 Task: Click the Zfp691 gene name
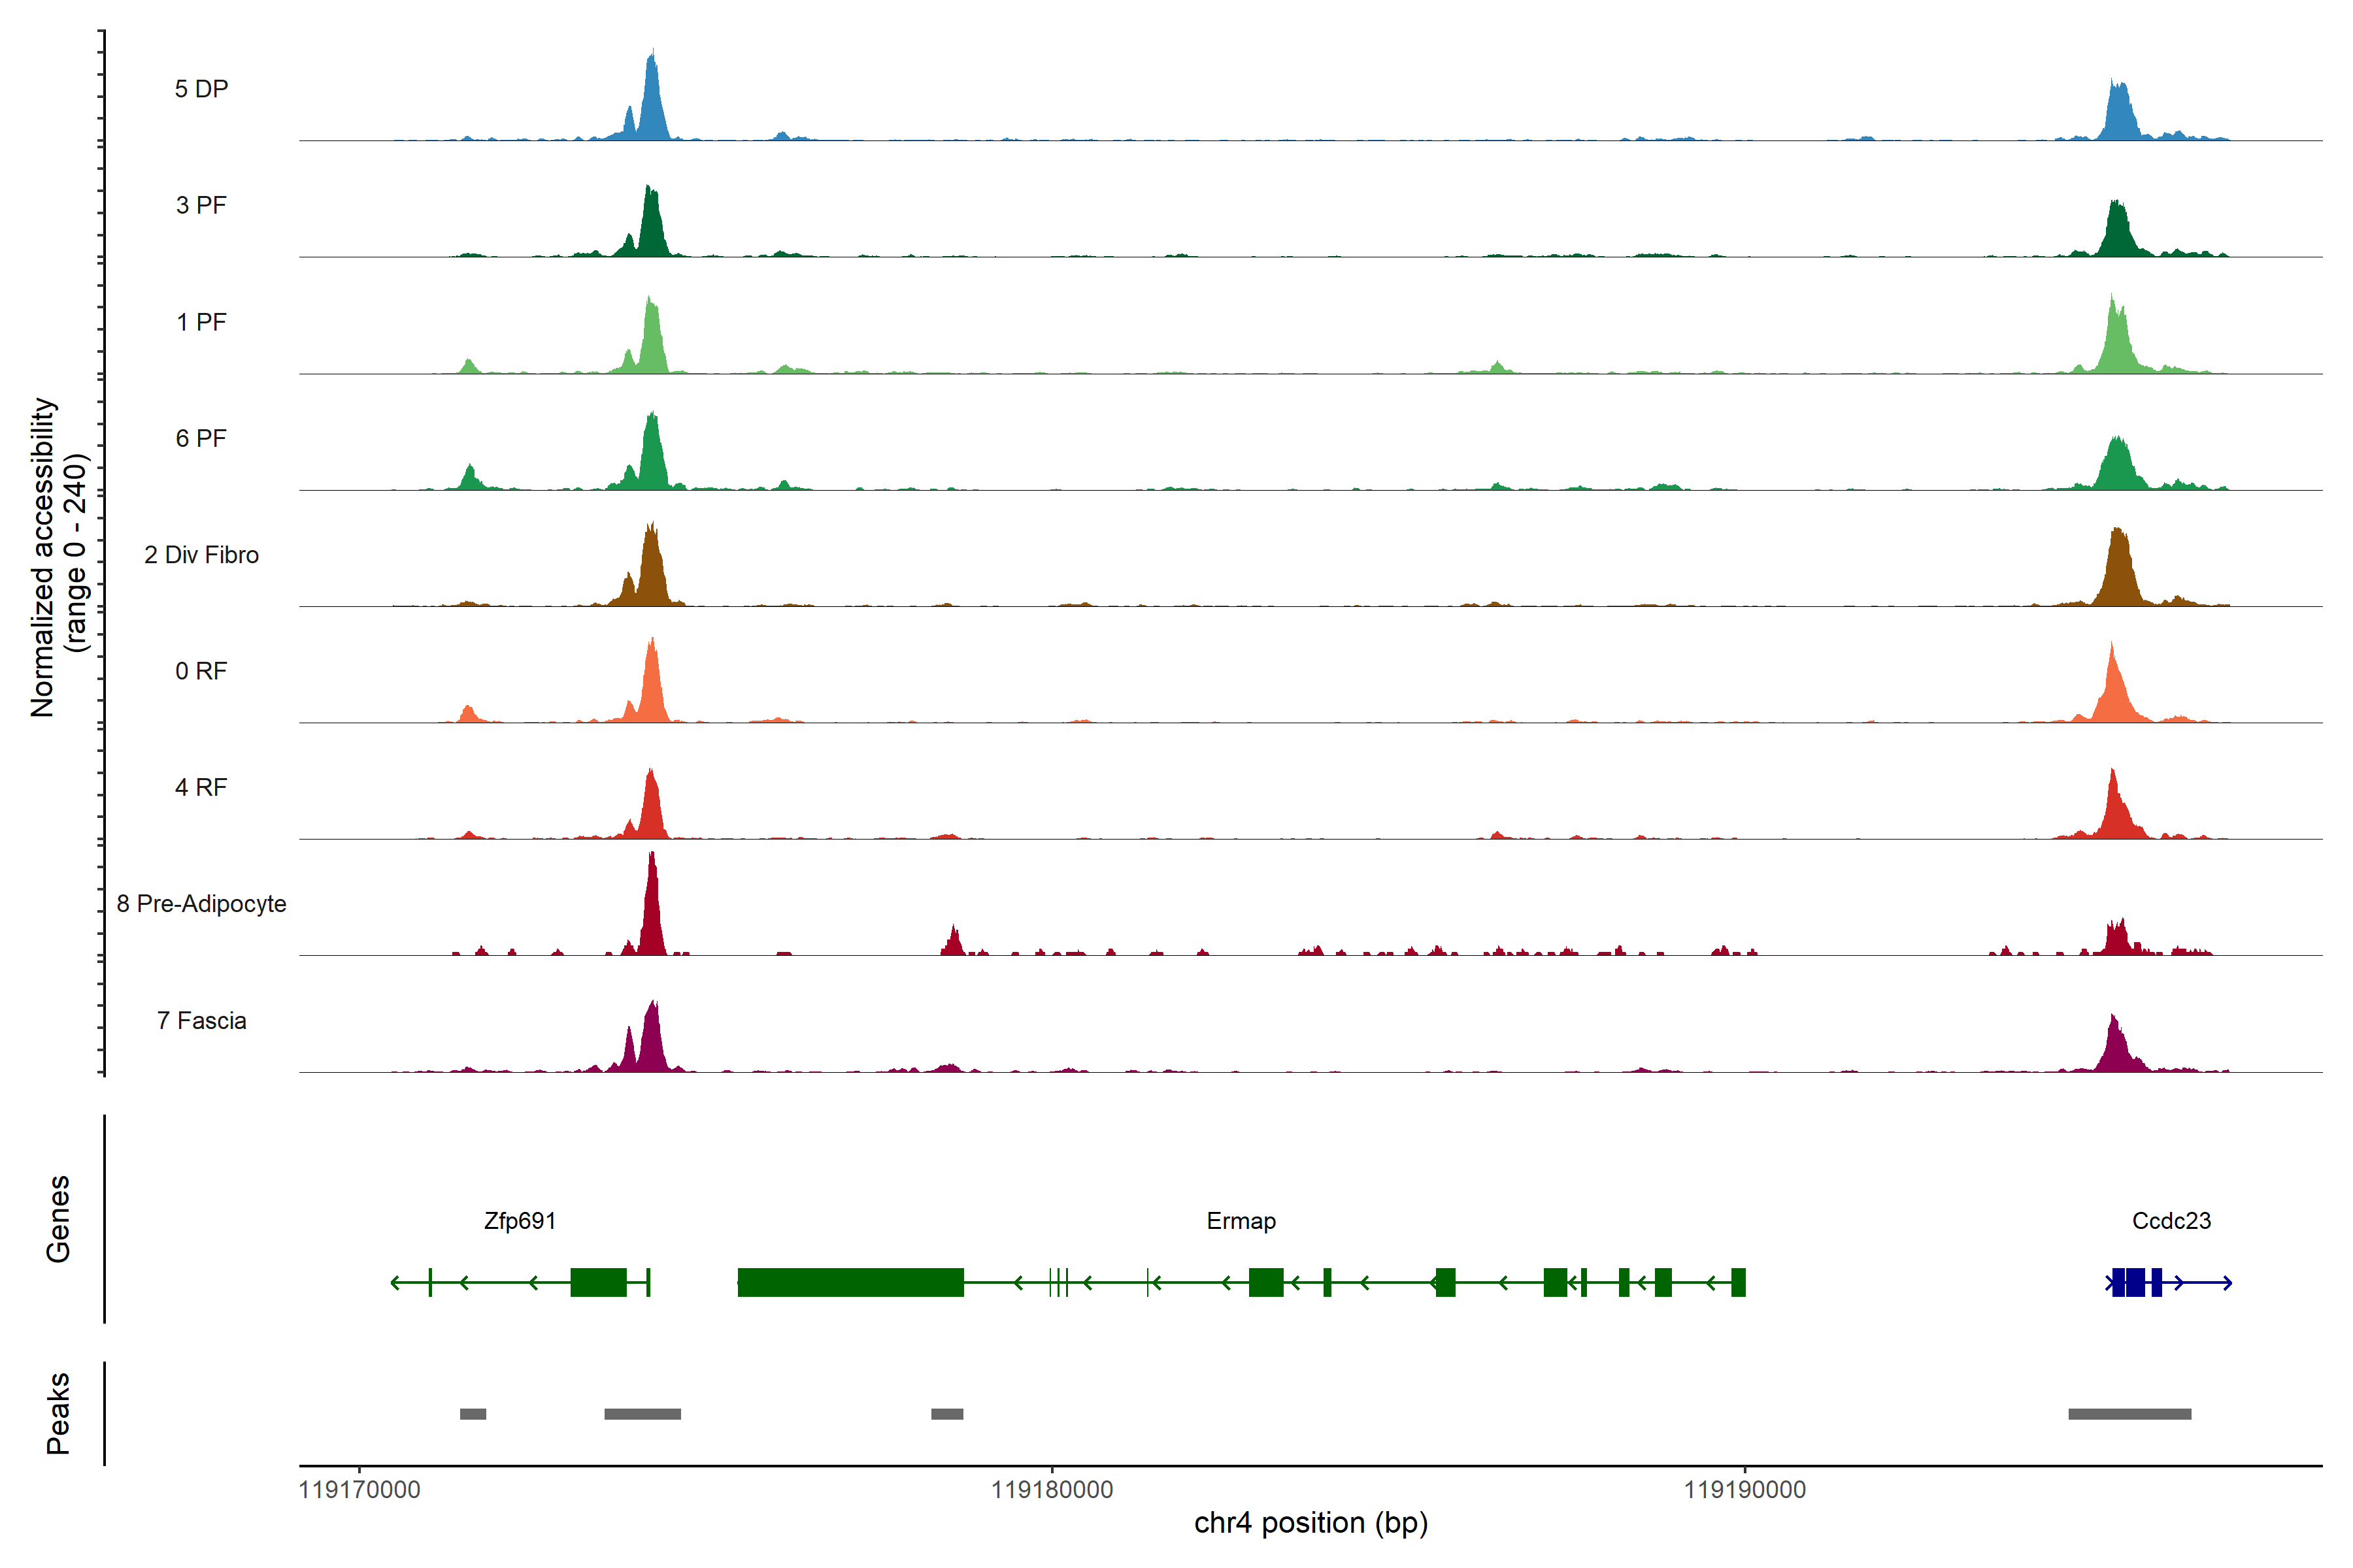(x=519, y=1221)
